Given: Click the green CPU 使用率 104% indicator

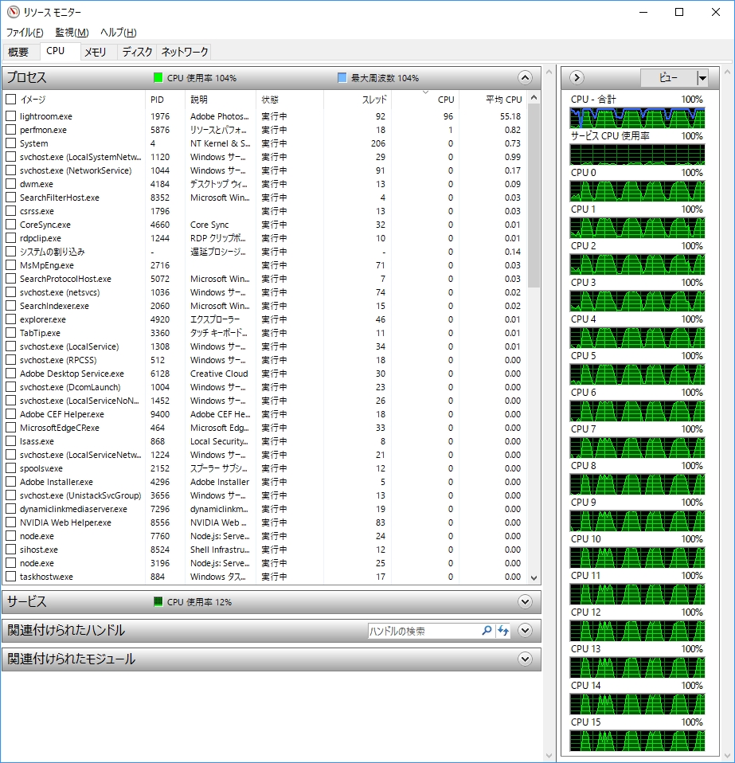Looking at the screenshot, I should pos(158,77).
